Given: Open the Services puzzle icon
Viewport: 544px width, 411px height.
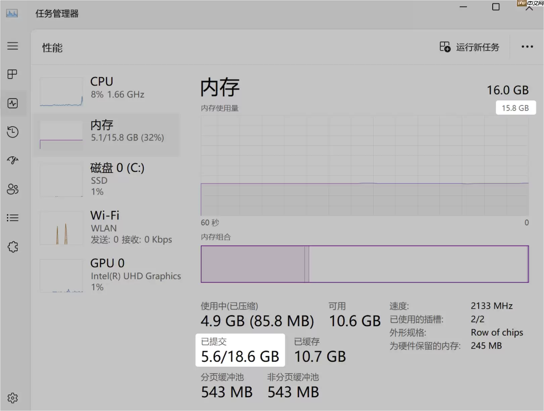Looking at the screenshot, I should (13, 247).
